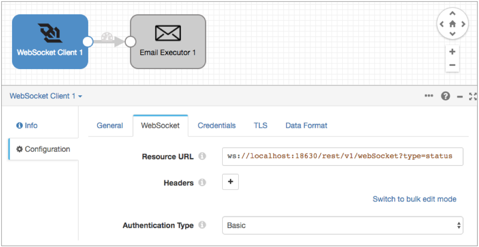Add a header with the plus button
Screen dimensions: 479x247
230,182
